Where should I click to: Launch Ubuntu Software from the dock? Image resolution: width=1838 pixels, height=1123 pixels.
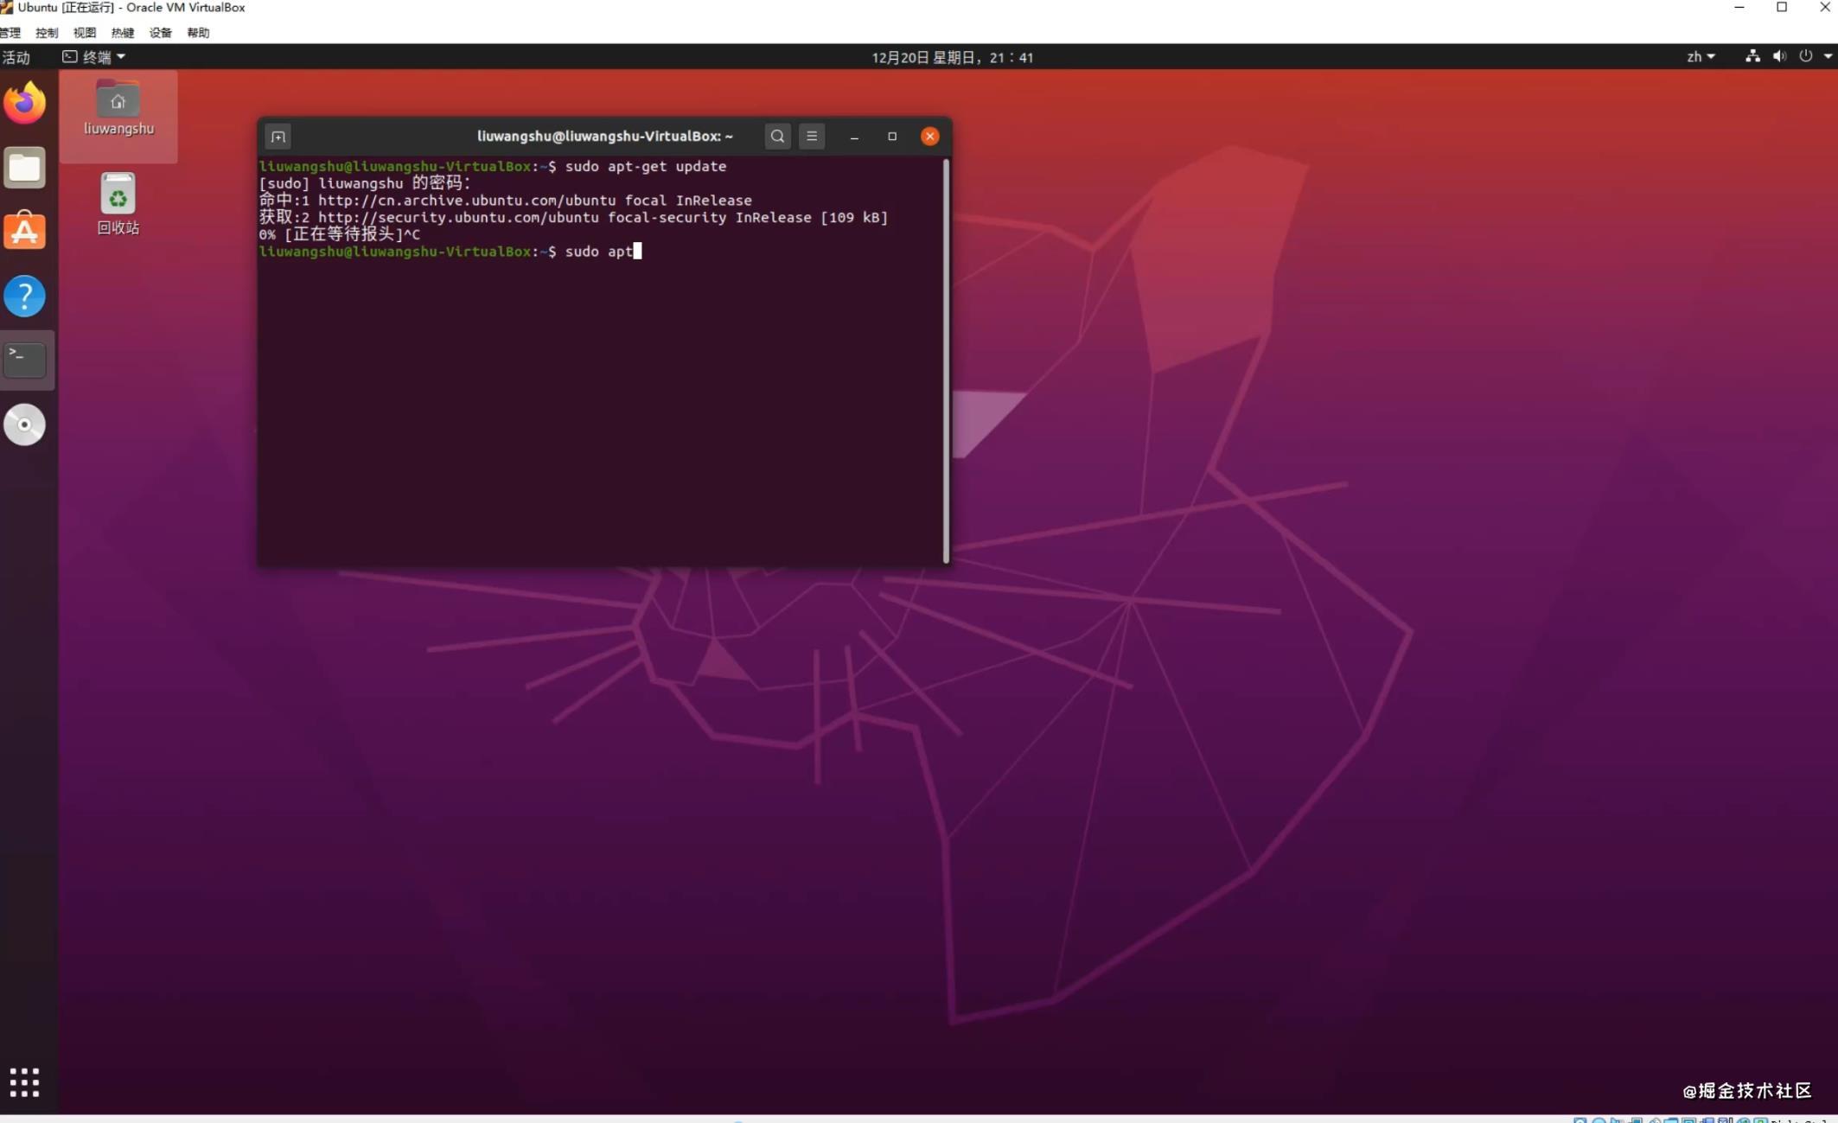point(25,231)
